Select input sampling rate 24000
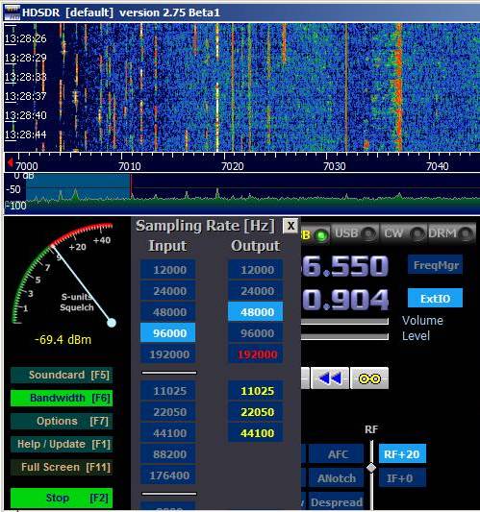Screen dimensions: 480x512 pos(168,291)
